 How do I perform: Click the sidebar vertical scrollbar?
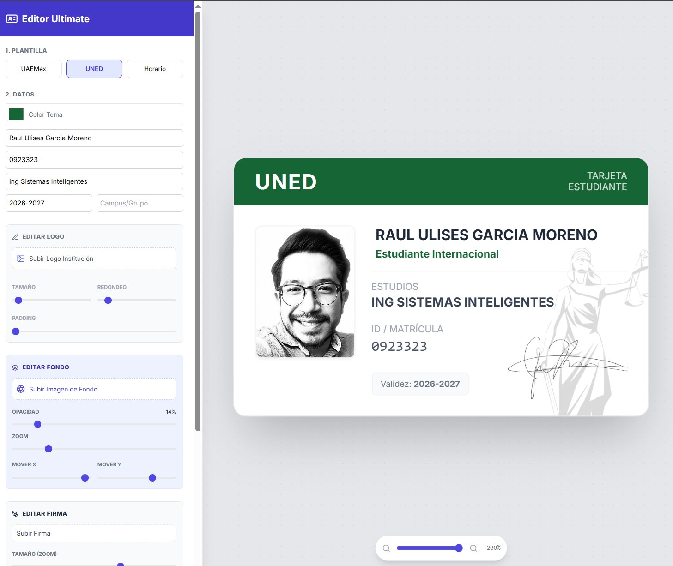pyautogui.click(x=198, y=222)
